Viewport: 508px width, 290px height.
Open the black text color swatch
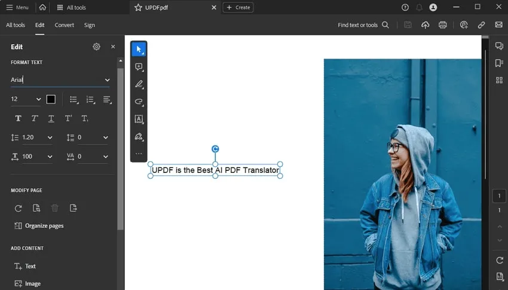tap(51, 99)
